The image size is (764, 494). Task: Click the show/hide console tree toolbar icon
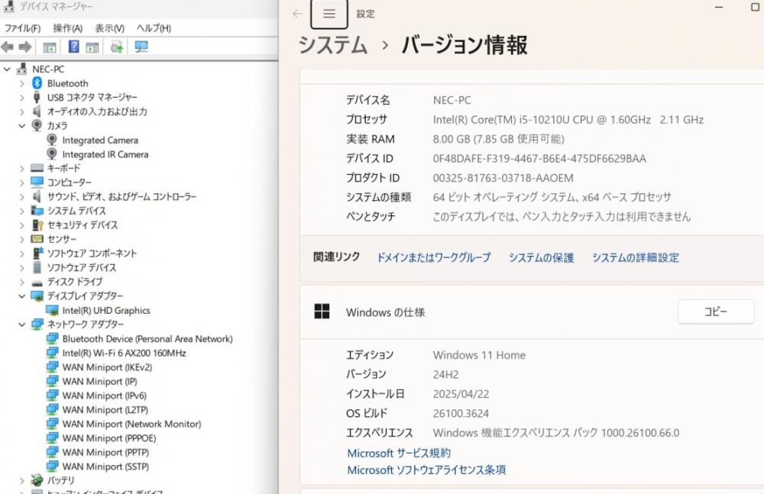tap(49, 47)
